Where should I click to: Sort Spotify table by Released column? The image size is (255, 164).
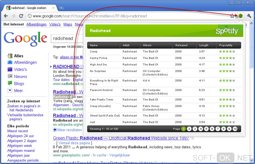click(184, 45)
